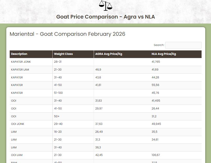The width and height of the screenshot is (211, 163).
Task: Select the KAPATER JONK description cell
Action: pos(31,62)
